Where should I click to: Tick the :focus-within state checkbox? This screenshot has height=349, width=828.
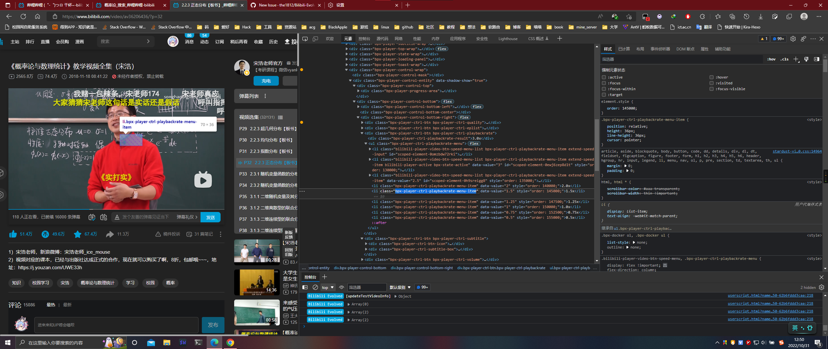tap(604, 89)
